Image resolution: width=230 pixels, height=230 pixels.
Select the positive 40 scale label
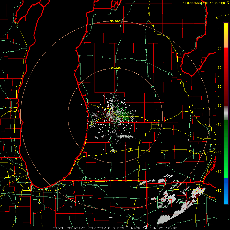[220, 77]
